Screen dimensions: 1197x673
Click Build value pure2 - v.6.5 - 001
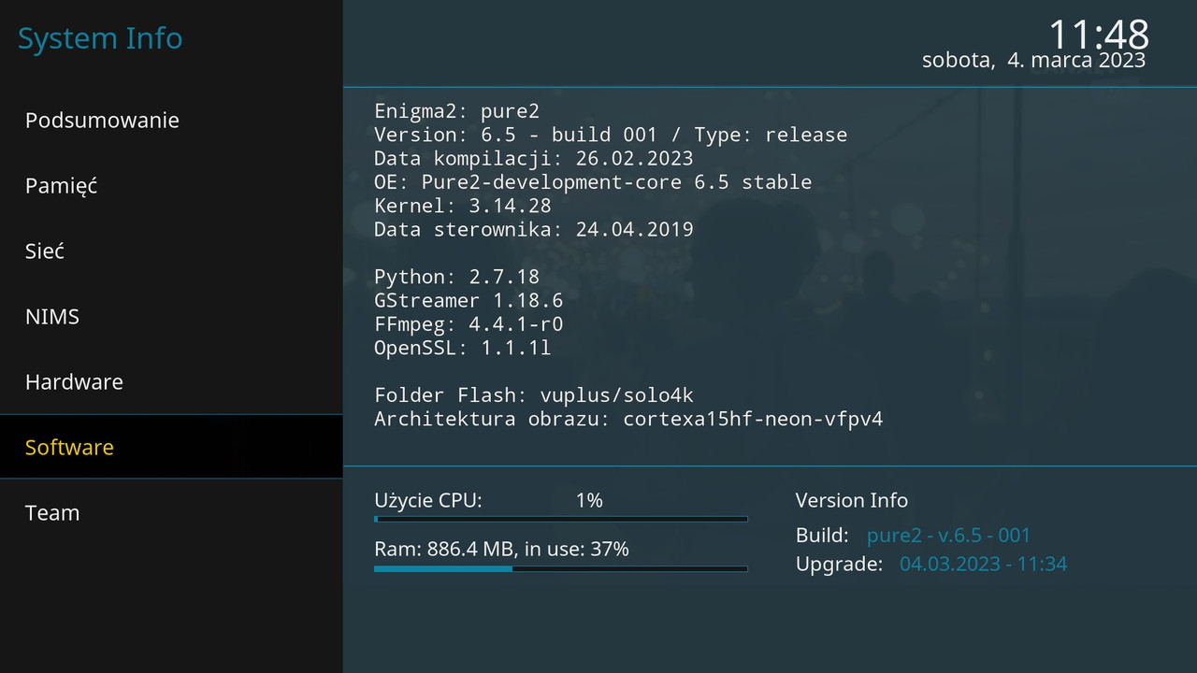click(948, 536)
